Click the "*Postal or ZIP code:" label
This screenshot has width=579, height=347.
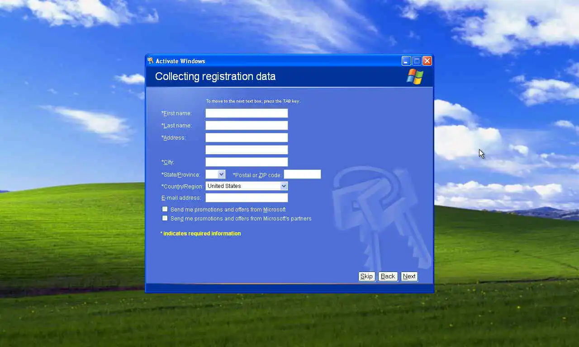point(257,175)
